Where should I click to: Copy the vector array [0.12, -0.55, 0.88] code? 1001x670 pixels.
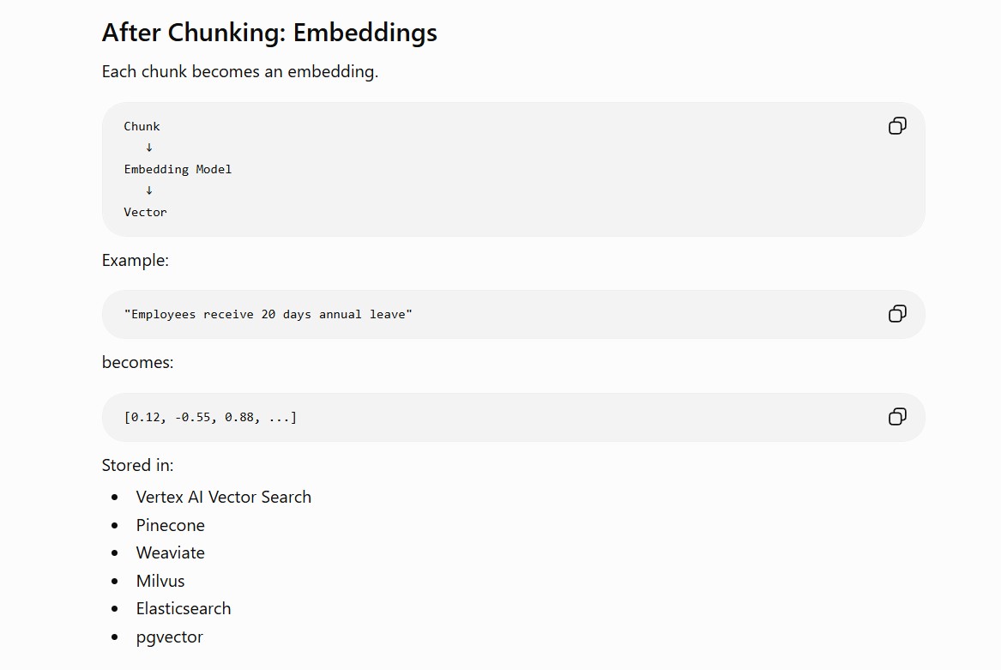click(x=897, y=416)
